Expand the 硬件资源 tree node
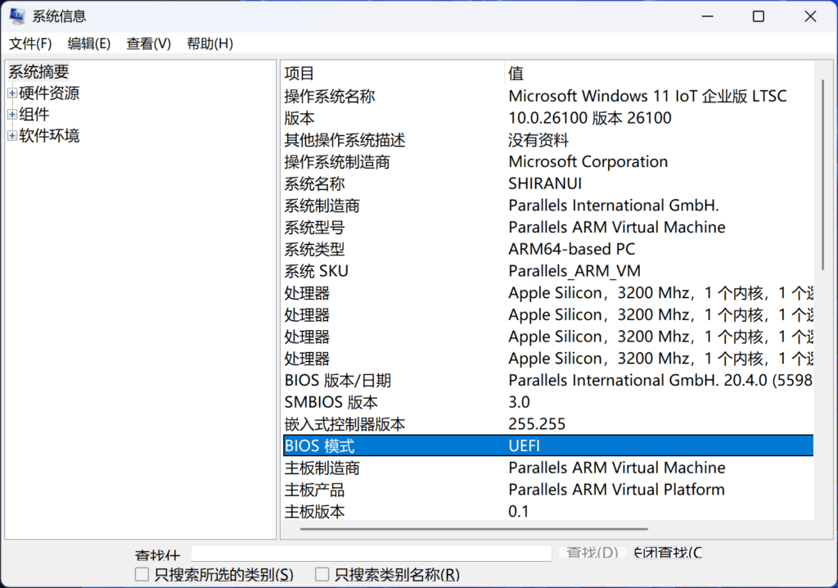The image size is (838, 588). click(x=12, y=93)
